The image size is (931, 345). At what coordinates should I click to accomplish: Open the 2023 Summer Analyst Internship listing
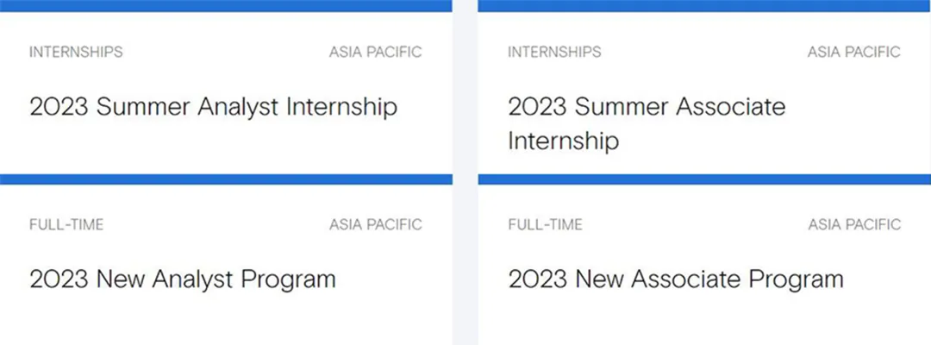(213, 107)
